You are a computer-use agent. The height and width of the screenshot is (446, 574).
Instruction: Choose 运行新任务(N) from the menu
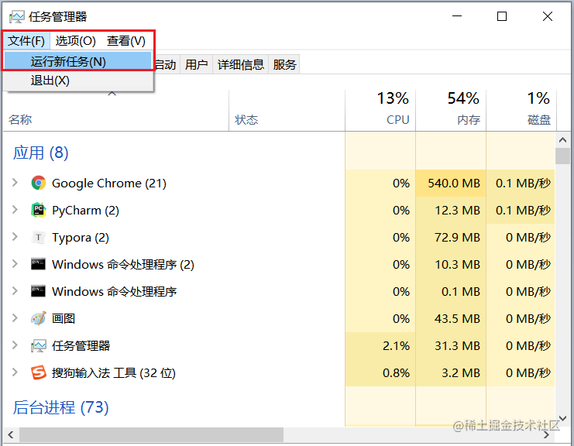point(77,61)
